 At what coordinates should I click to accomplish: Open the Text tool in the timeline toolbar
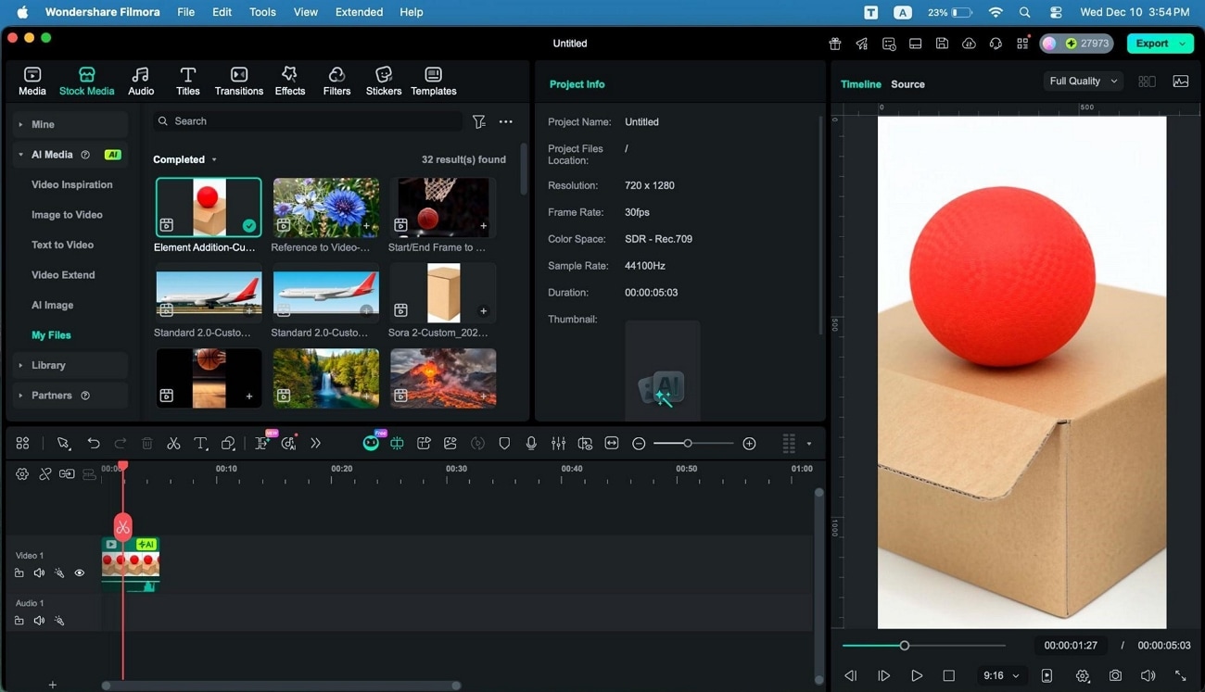[x=200, y=443]
